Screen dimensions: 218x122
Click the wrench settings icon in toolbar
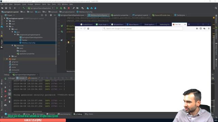coord(74,8)
